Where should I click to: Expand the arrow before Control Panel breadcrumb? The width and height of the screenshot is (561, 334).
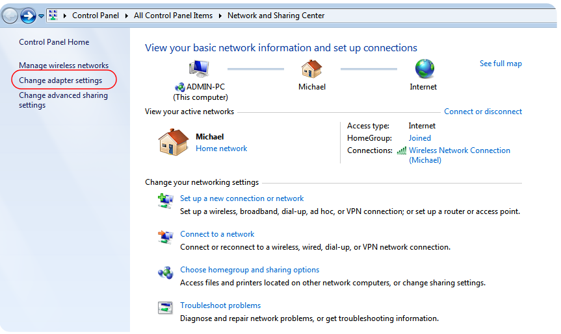65,16
